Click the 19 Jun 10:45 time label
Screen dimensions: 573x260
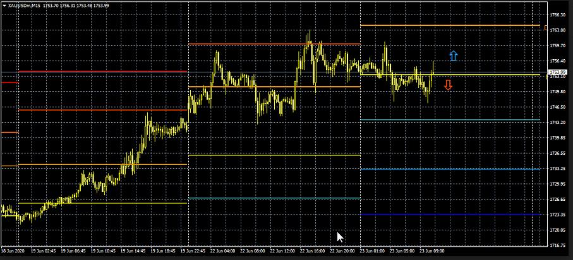[x=103, y=251]
